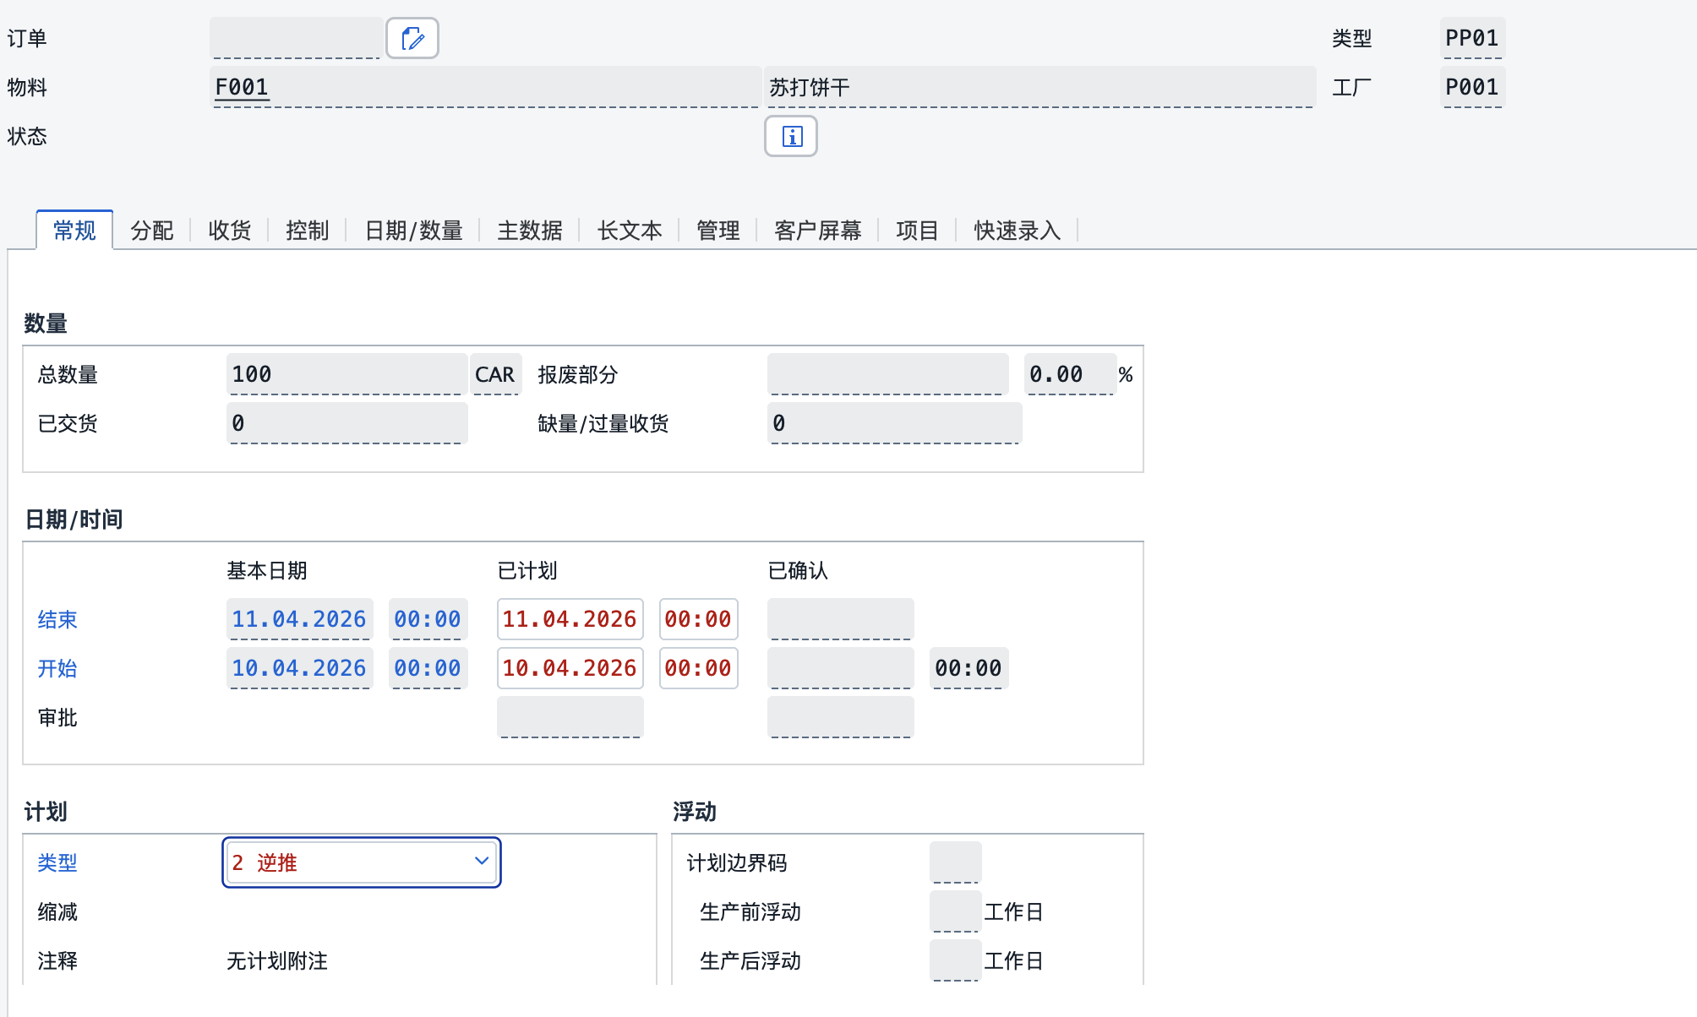The height and width of the screenshot is (1017, 1697).
Task: Click the 生产前浮动 workdays field
Action: click(x=955, y=911)
